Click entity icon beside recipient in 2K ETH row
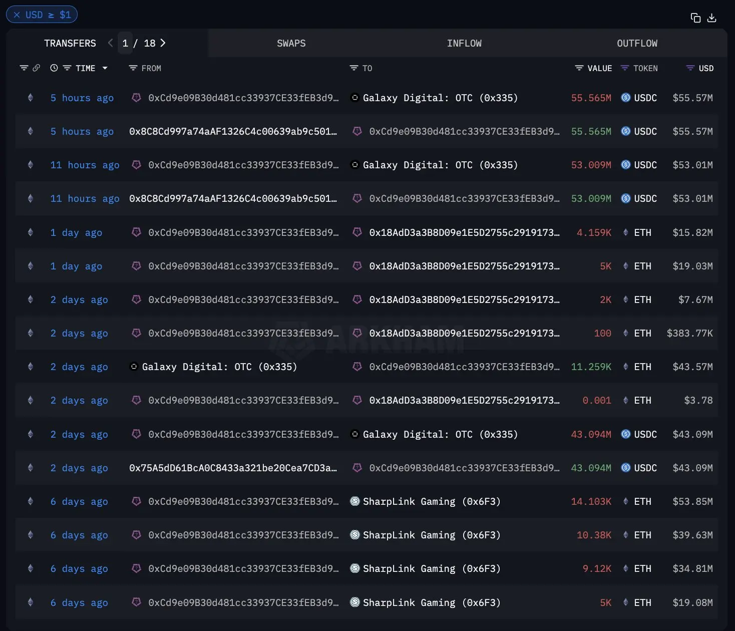The width and height of the screenshot is (735, 631). (357, 299)
